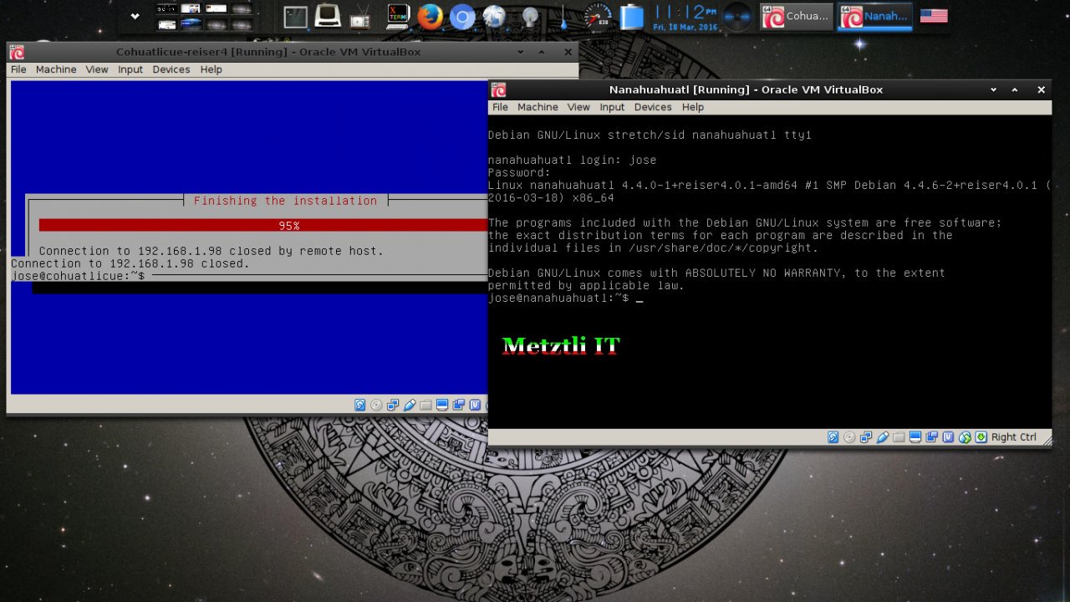Click the thermometer icon in the top panel

coord(564,16)
